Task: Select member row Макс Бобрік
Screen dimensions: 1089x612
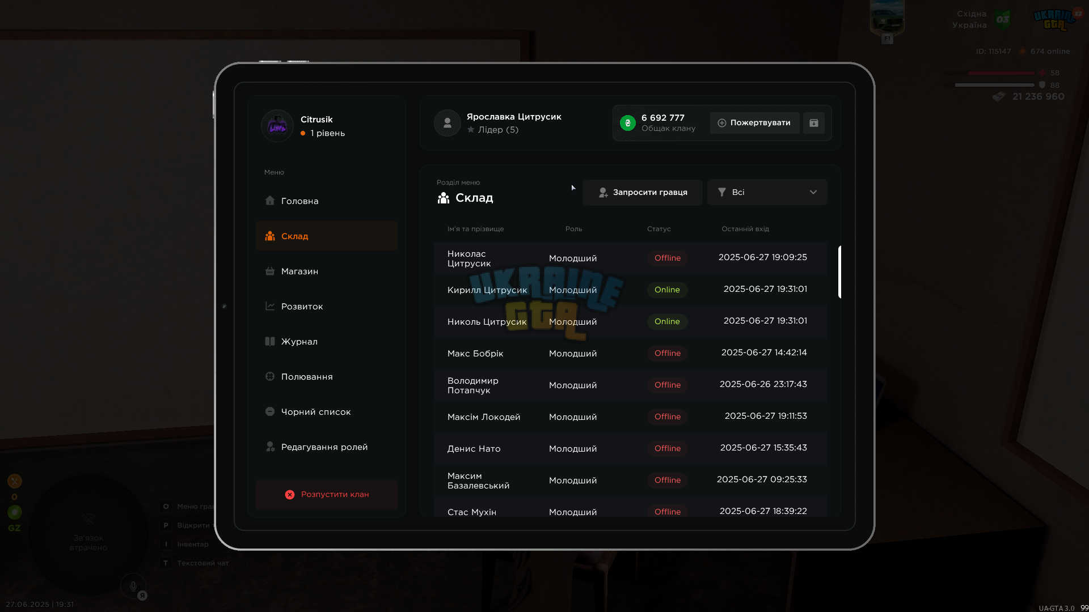Action: point(630,354)
